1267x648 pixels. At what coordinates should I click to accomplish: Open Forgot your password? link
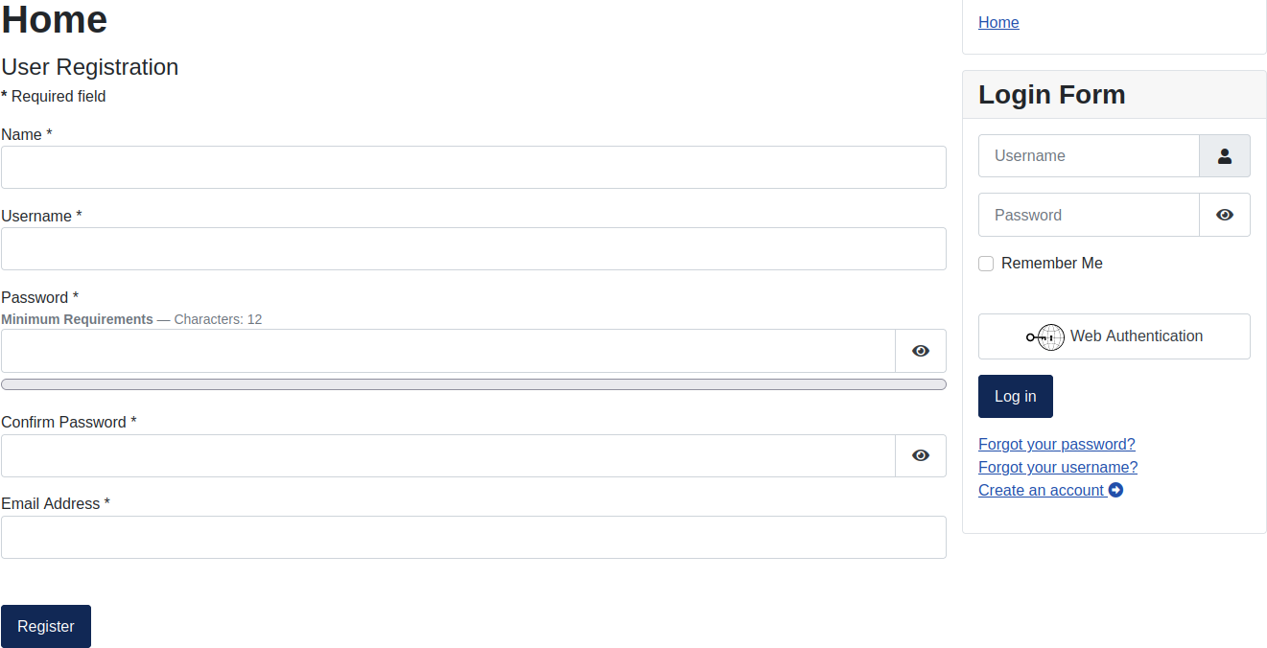[1056, 444]
